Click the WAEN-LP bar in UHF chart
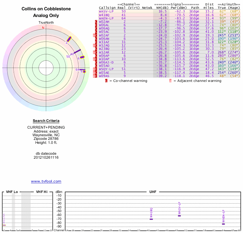243x233 pixels. 224,224
